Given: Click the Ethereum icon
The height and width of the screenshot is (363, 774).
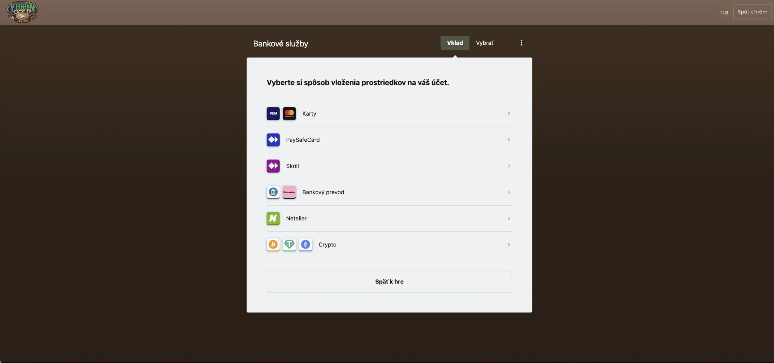Looking at the screenshot, I should 305,245.
